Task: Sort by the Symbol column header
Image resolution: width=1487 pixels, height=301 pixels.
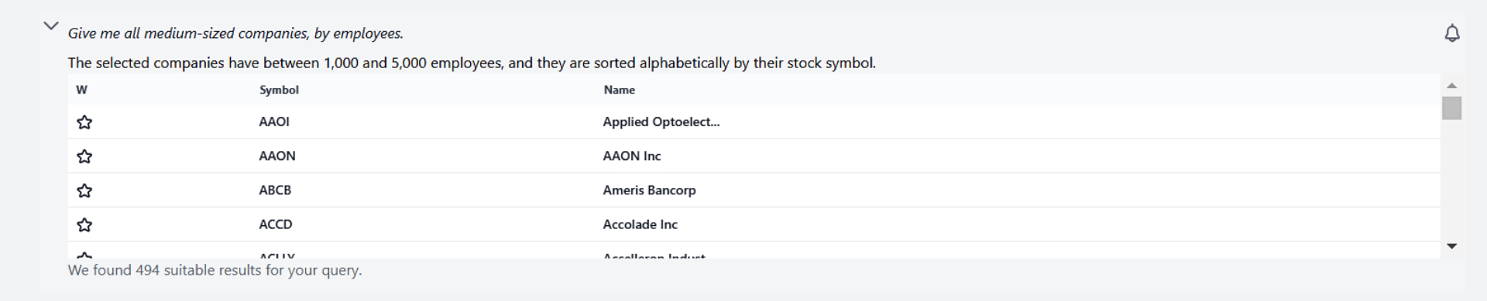Action: (279, 90)
